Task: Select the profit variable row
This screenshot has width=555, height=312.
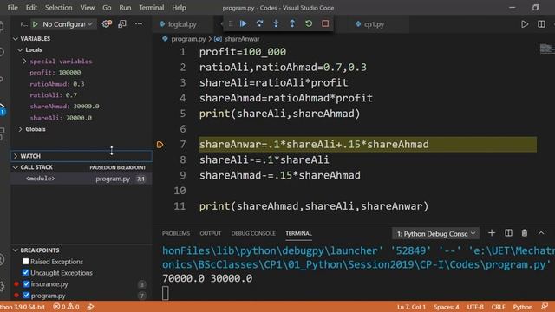Action: pyautogui.click(x=82, y=73)
